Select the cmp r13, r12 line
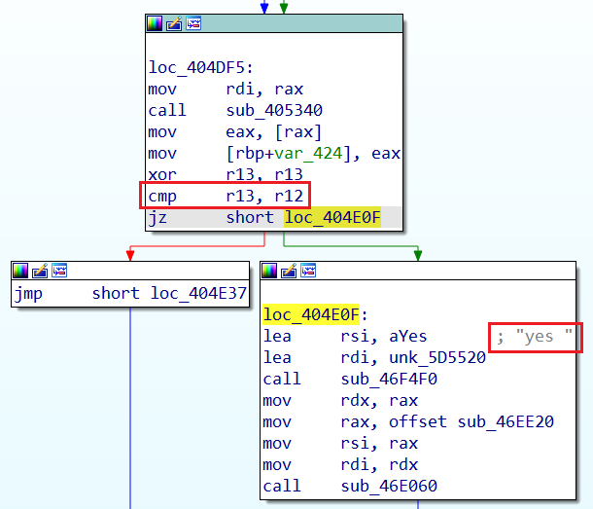 coord(226,196)
